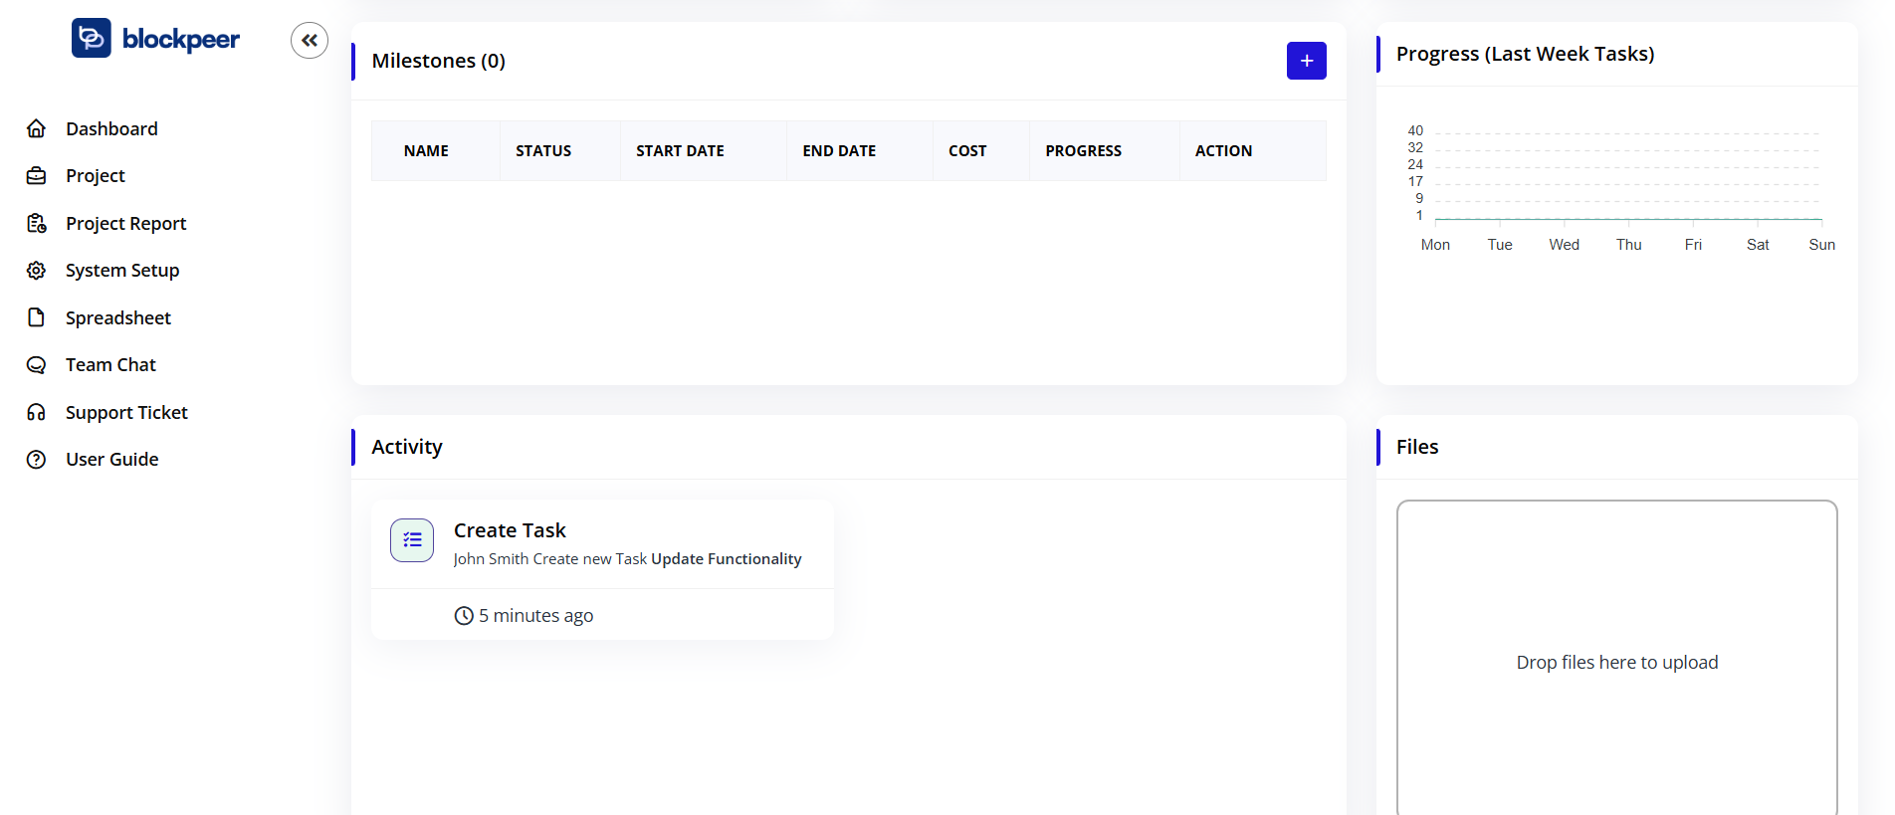Click the Create Task activity title
The image size is (1895, 815).
510,530
